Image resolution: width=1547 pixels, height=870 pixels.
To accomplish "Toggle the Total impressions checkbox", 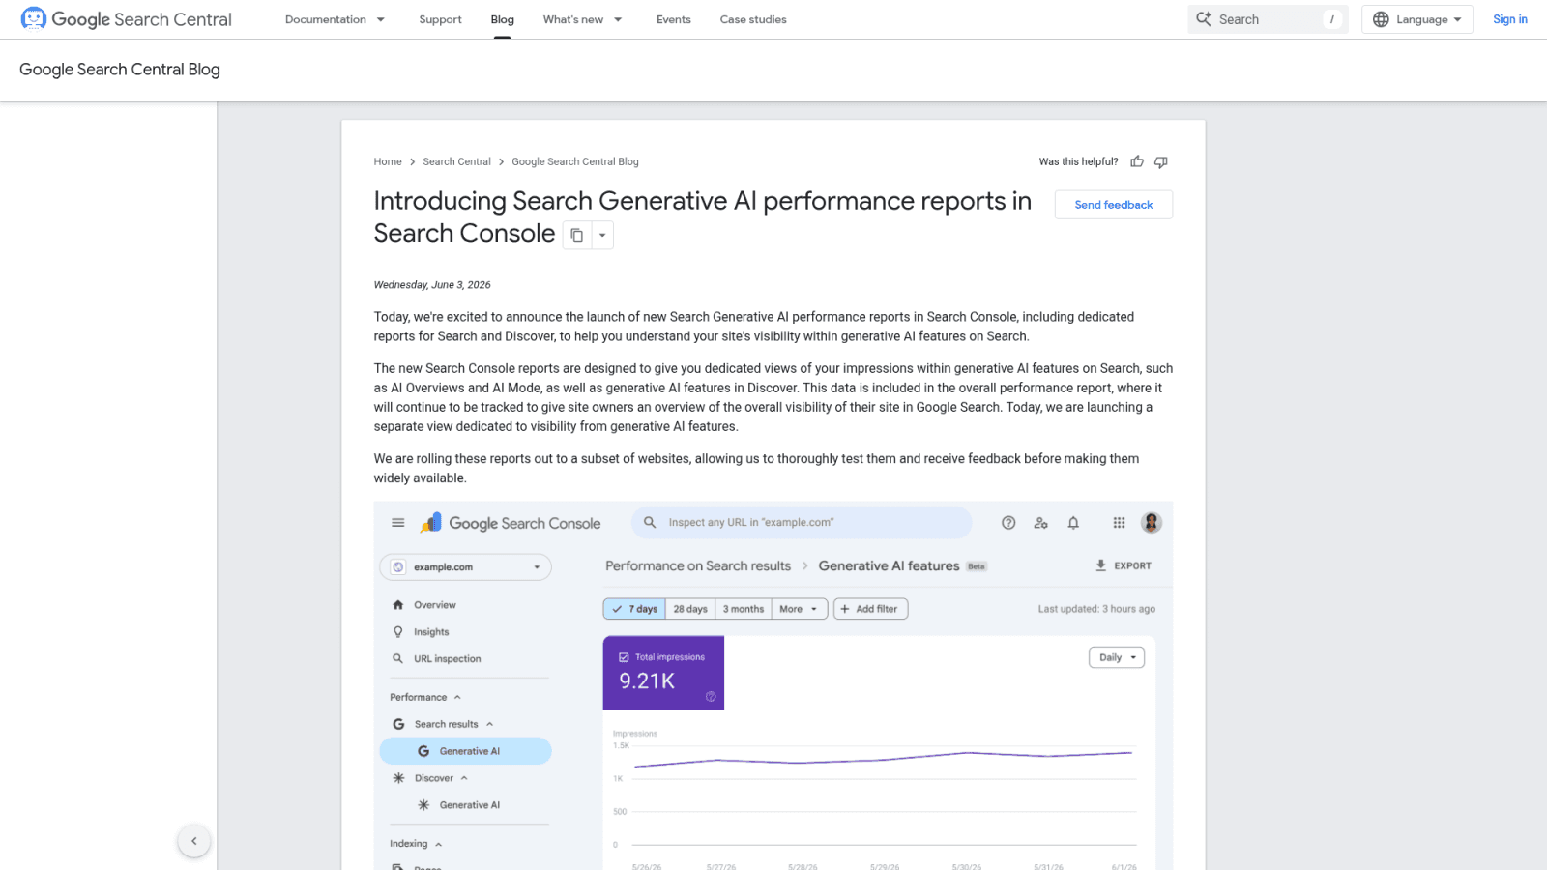I will coord(624,657).
